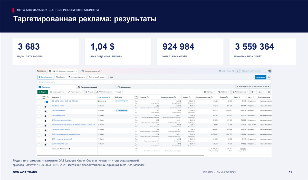Open the 'Анализ' button
Viewport: 308px width, 180px height.
click(89, 92)
